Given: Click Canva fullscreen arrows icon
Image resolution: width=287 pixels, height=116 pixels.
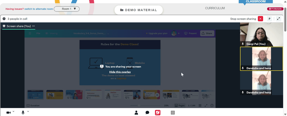Looking at the screenshot, I should pos(206,105).
